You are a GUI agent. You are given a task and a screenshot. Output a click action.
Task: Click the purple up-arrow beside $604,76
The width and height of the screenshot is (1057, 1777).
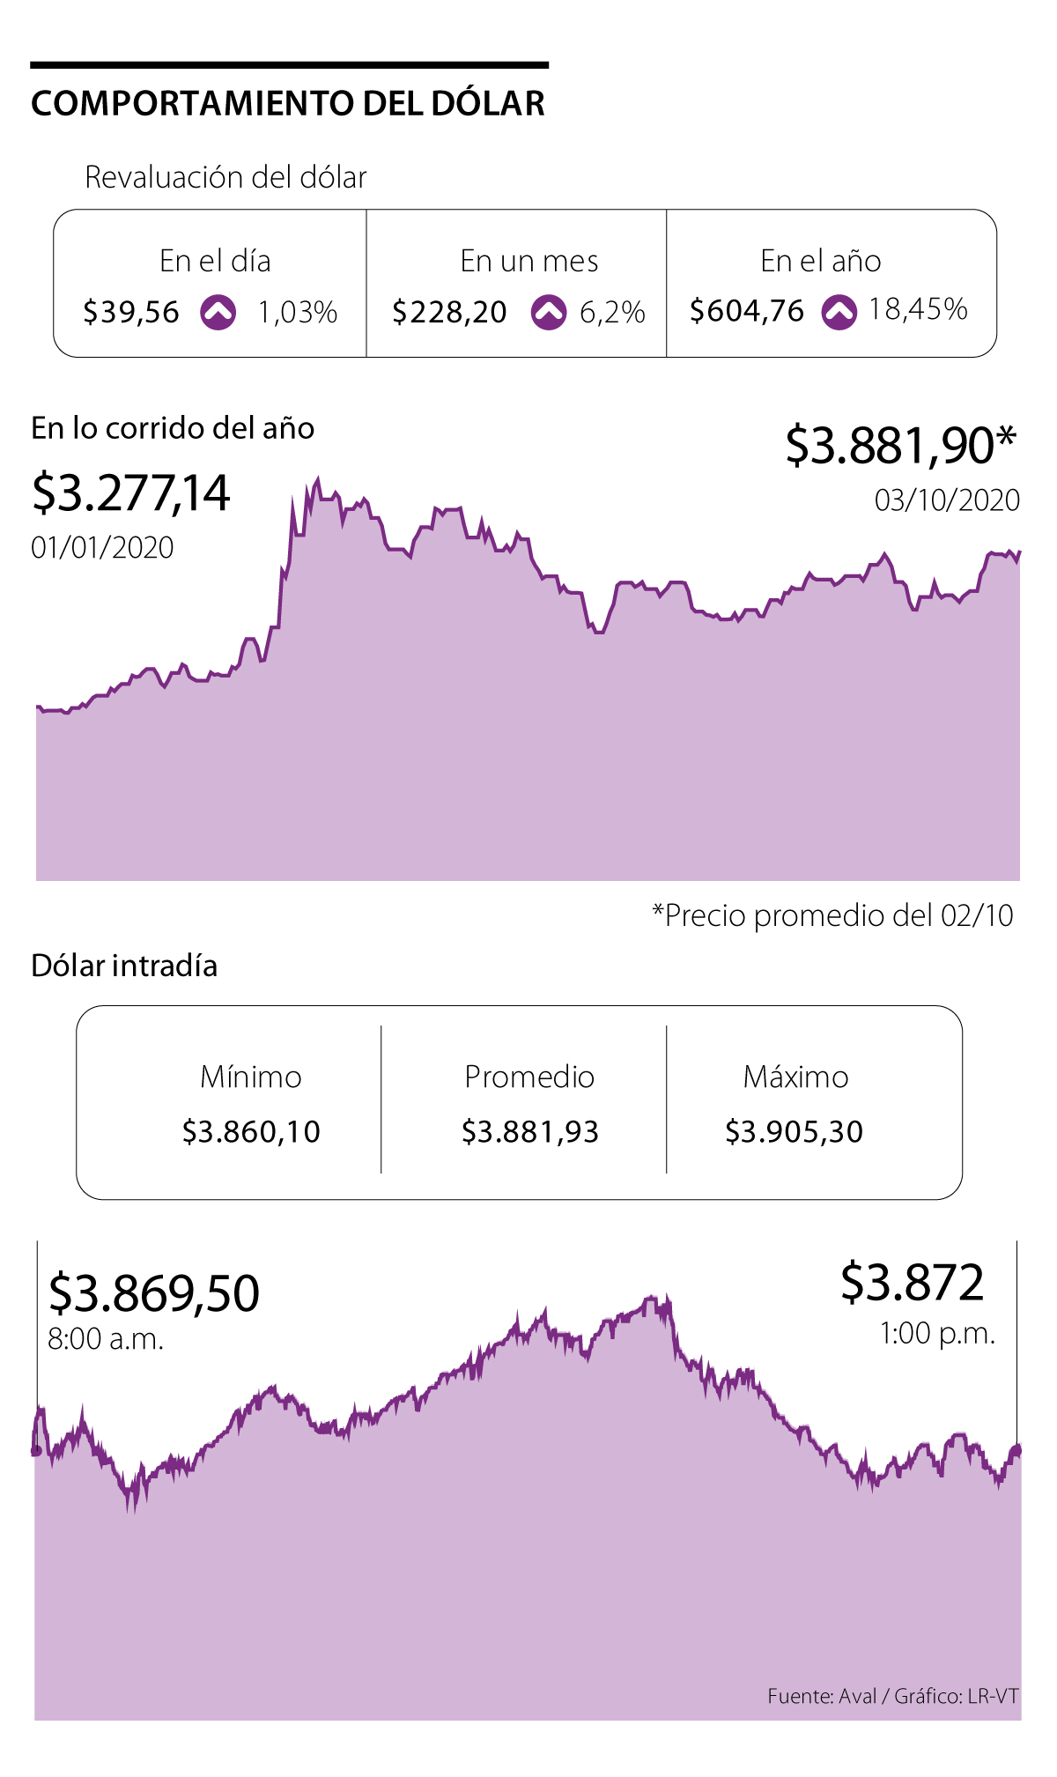coord(839,312)
